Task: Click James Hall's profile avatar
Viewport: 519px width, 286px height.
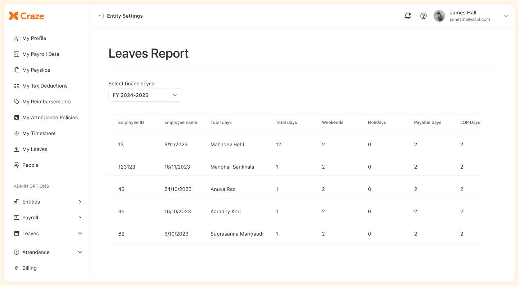Action: (439, 16)
